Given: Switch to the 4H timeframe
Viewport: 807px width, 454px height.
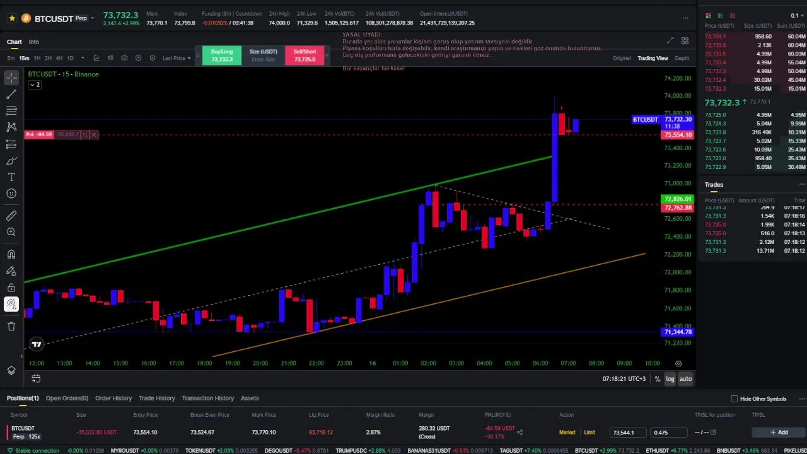Looking at the screenshot, I should (59, 58).
